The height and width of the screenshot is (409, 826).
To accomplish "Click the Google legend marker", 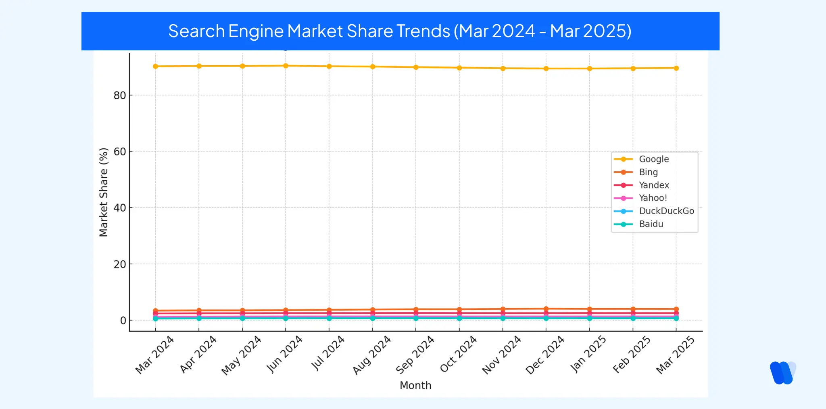I will click(x=623, y=159).
